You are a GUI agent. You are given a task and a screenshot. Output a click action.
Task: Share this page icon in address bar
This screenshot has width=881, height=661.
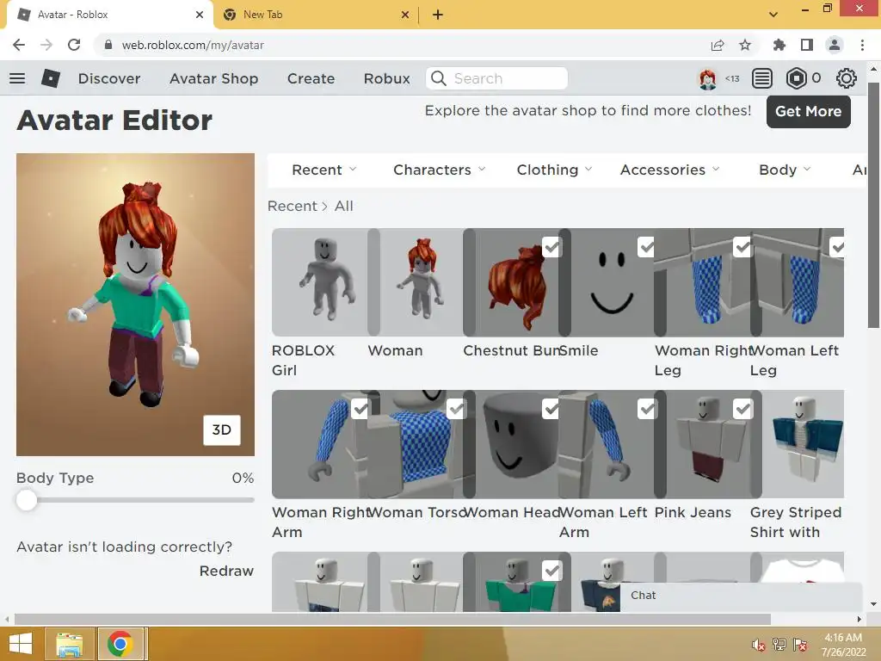click(718, 45)
